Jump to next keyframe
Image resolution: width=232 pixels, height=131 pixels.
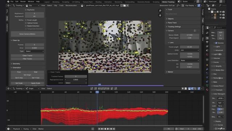coord(111,129)
